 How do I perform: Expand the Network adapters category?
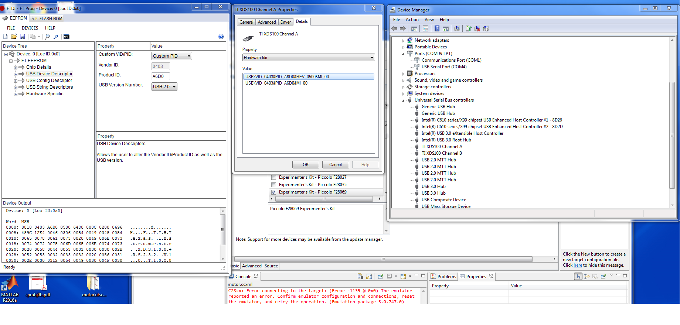(x=403, y=41)
